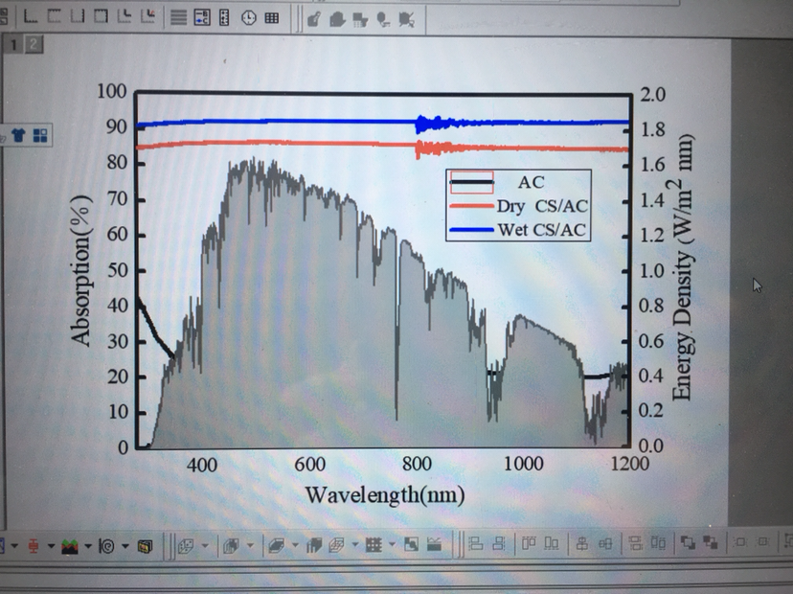Click the align bottom objects icon
The image size is (793, 594).
(x=552, y=543)
